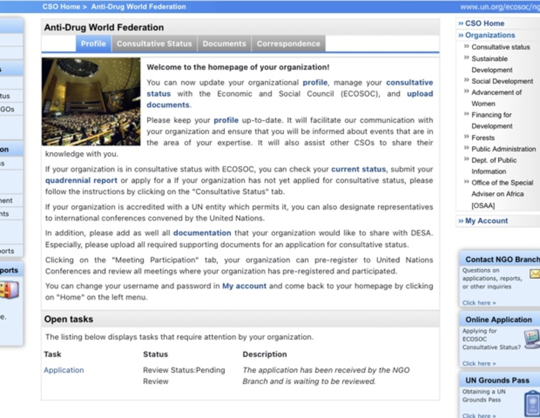Click the badge icon in UN Grounds Pass box
This screenshot has width=540, height=418.
[533, 403]
